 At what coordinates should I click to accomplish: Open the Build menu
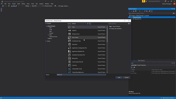tap(19, 4)
